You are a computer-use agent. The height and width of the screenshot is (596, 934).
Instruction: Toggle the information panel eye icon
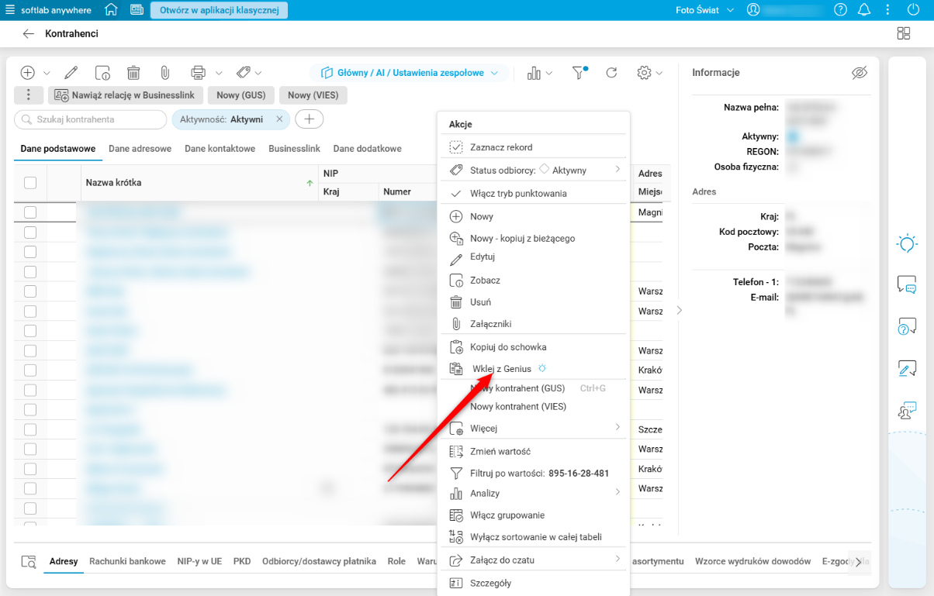pos(859,73)
